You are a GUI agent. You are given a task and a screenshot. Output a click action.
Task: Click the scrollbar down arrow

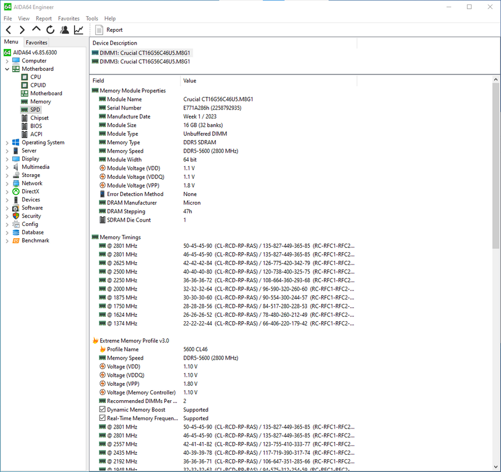click(495, 467)
